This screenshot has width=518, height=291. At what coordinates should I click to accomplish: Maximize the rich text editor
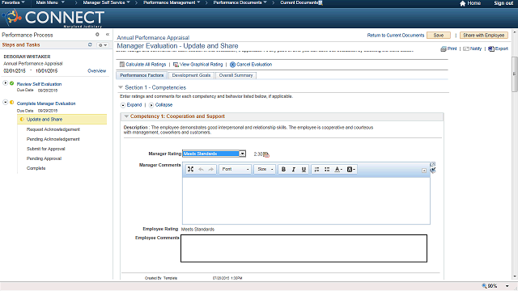(191, 169)
